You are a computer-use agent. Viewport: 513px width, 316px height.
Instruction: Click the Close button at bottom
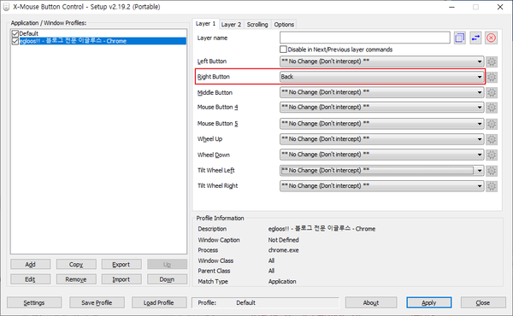point(483,303)
